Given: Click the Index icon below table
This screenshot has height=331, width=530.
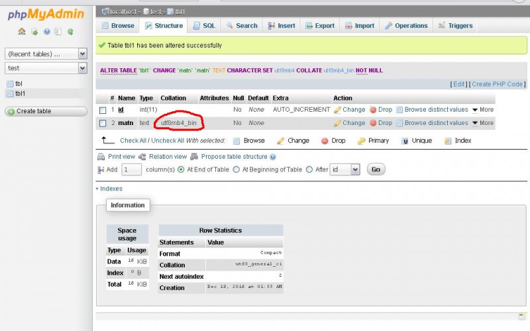Looking at the screenshot, I should [449, 141].
